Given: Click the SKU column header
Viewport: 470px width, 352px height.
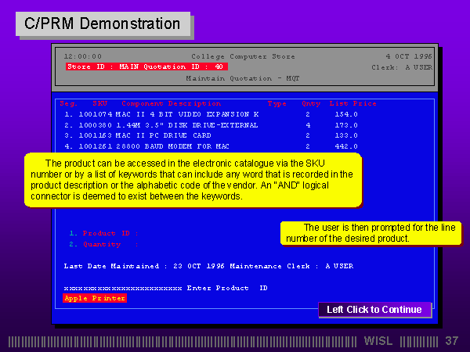Looking at the screenshot, I should point(99,103).
